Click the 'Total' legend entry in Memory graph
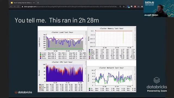This screenshot has height=98, width=174. 92,58
